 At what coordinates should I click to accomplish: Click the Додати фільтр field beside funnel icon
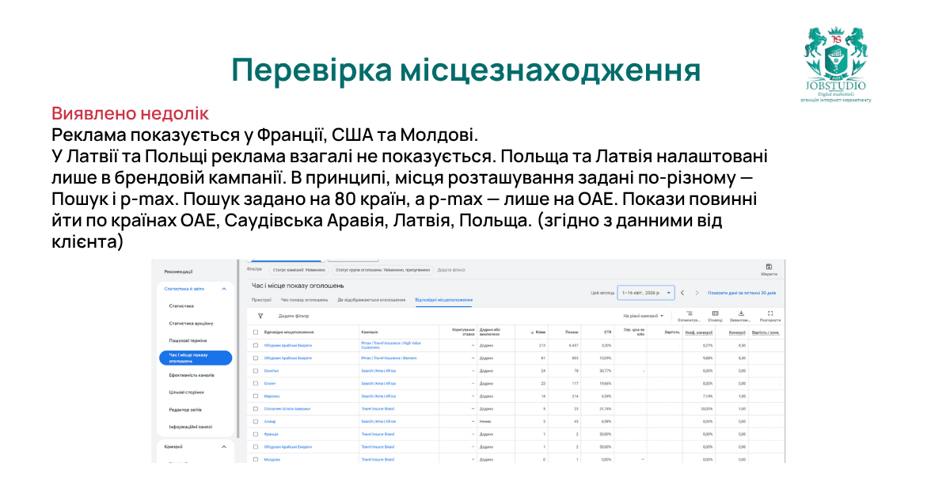point(294,316)
